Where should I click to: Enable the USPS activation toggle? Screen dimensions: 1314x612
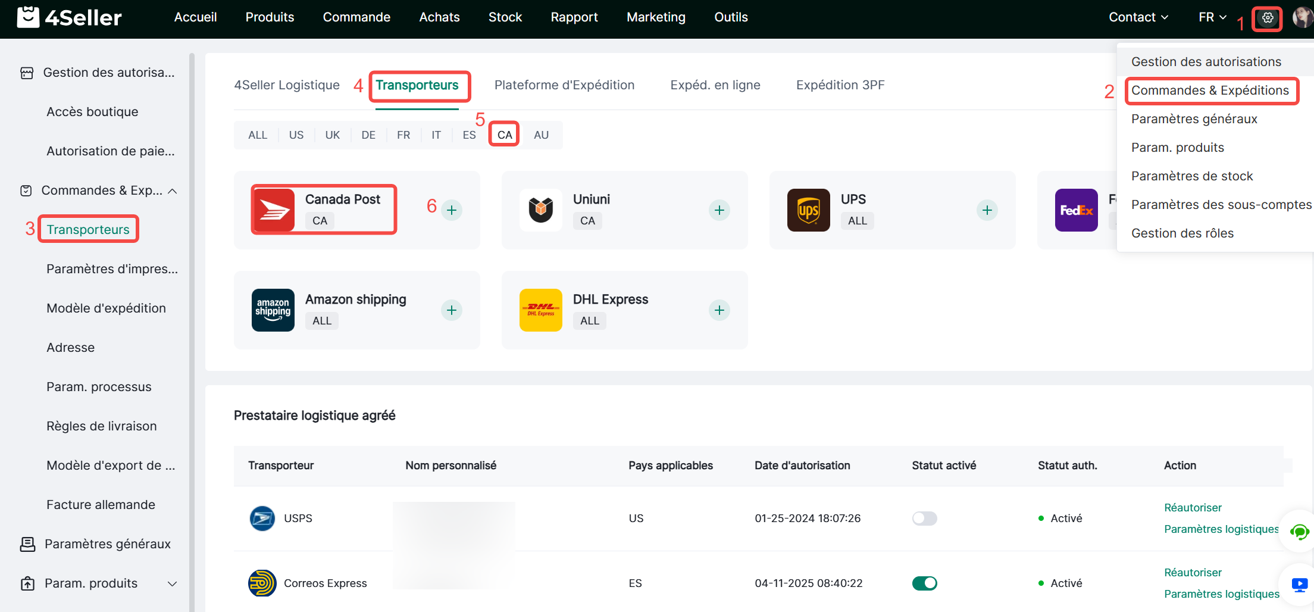tap(924, 519)
